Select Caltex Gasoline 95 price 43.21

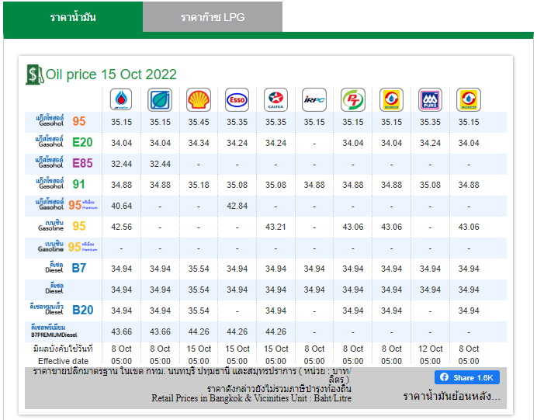click(275, 227)
